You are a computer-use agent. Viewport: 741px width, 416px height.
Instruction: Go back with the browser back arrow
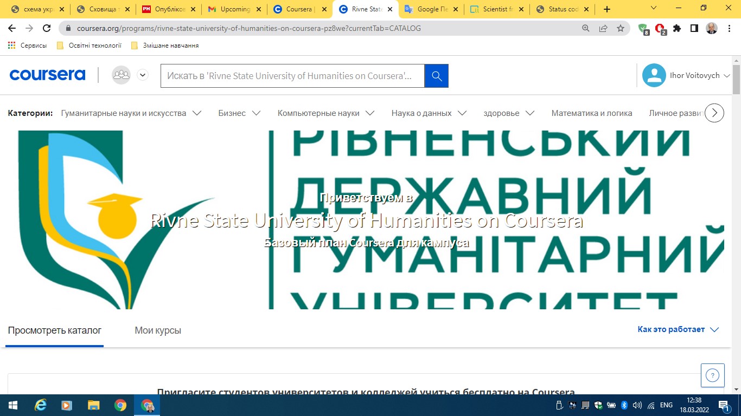(x=12, y=28)
